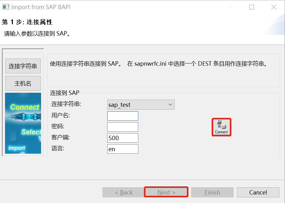This screenshot has width=285, height=203.
Task: Click the maximize window control
Action: click(x=251, y=7)
